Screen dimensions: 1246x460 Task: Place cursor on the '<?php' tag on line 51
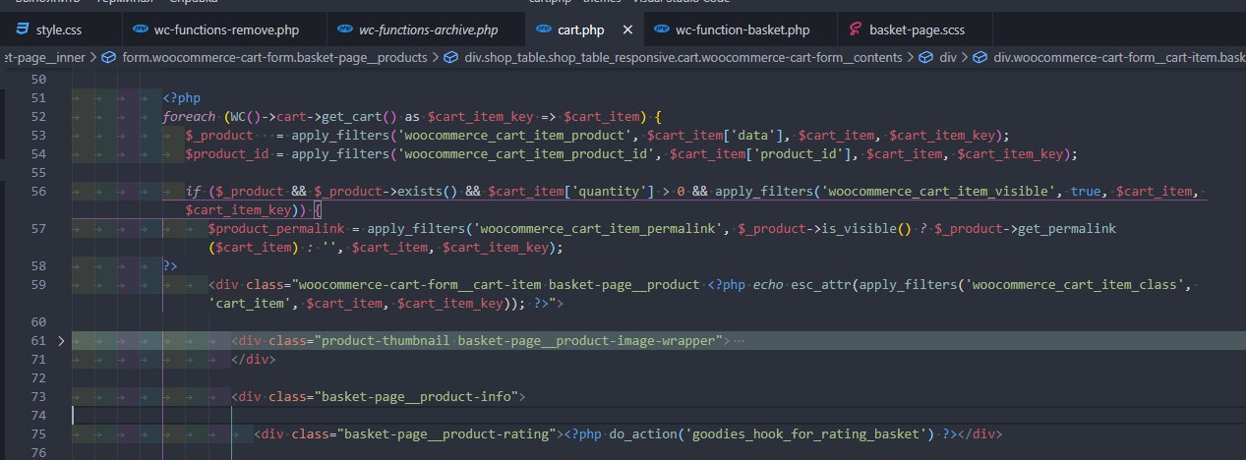coord(182,98)
